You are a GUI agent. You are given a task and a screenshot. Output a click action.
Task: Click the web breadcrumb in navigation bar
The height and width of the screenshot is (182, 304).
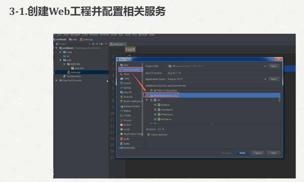73,39
